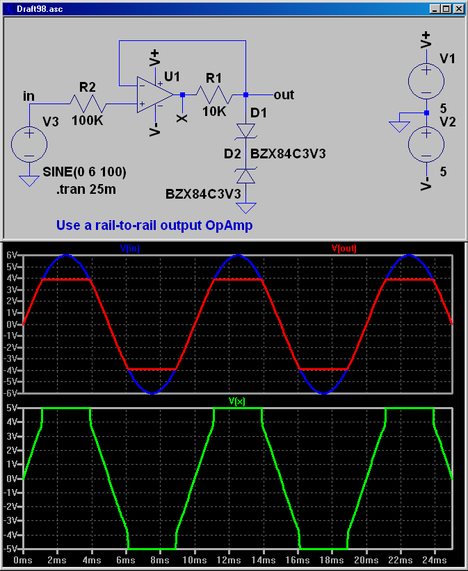This screenshot has width=468, height=571.
Task: Click the -5V axis label on lower plot
Action: (10, 549)
